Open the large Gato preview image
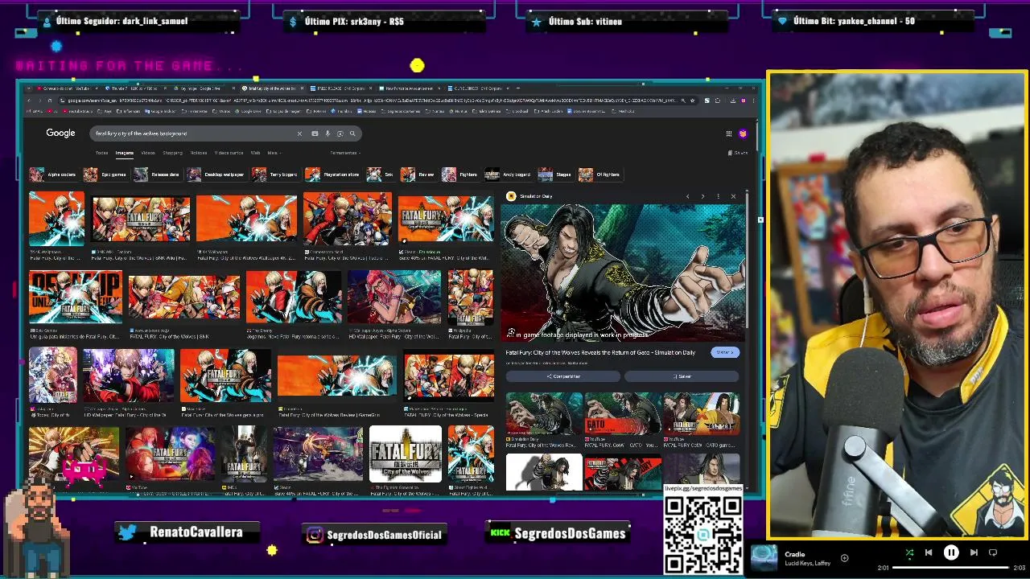 [x=624, y=273]
